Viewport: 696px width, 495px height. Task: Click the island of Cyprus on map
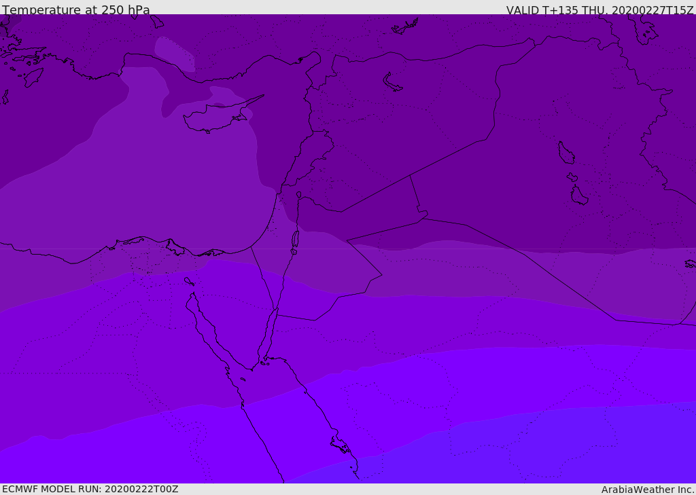(x=217, y=116)
